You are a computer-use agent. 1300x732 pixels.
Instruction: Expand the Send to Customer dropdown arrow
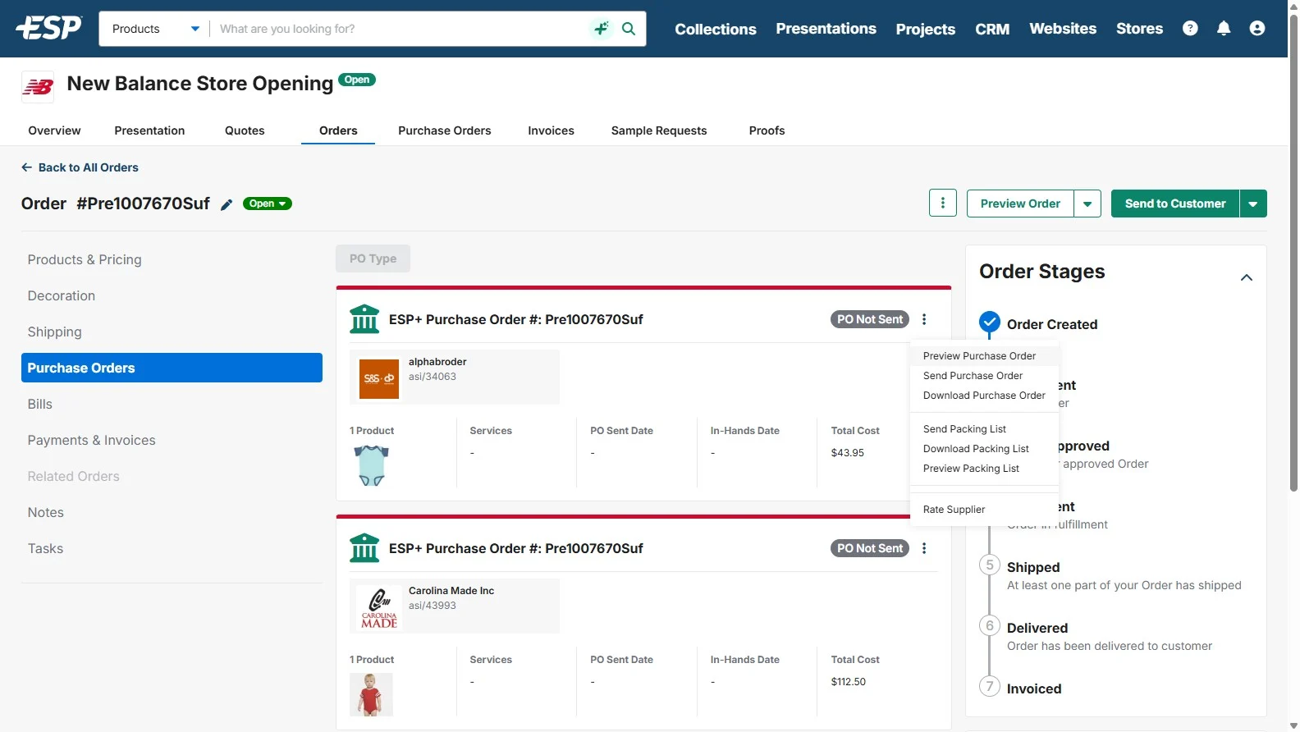[1253, 204]
